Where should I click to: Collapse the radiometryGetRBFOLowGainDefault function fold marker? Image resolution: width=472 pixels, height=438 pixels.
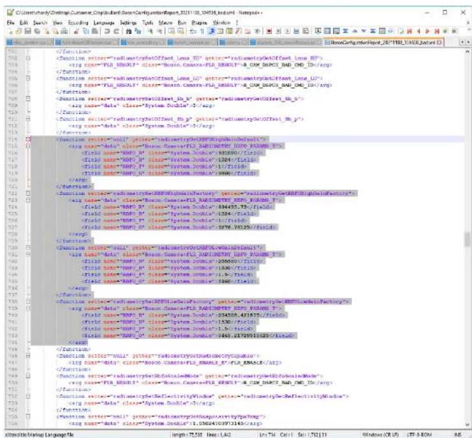tap(28, 247)
